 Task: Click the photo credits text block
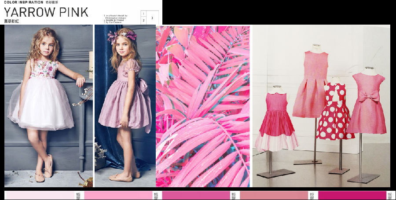pos(116,19)
